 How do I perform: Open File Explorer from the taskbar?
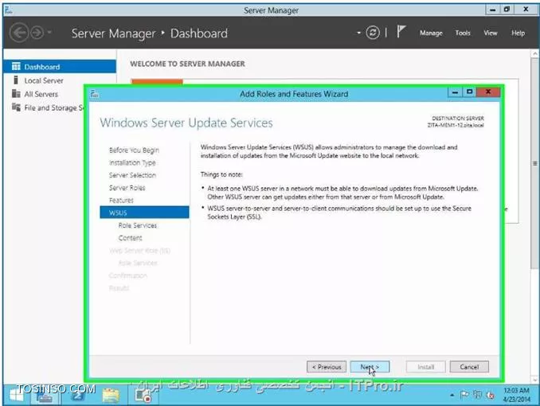(111, 396)
